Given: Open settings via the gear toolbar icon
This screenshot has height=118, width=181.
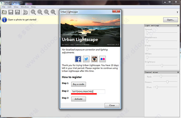Looking at the screenshot, I should click(25, 12).
